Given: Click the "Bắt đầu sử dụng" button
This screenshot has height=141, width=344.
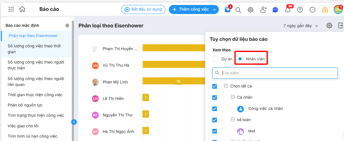Looking at the screenshot, I should click(x=143, y=9).
